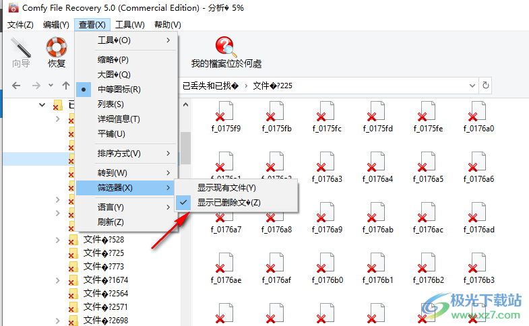Expand the address bar path dropdown
This screenshot has width=529, height=326.
click(x=472, y=86)
